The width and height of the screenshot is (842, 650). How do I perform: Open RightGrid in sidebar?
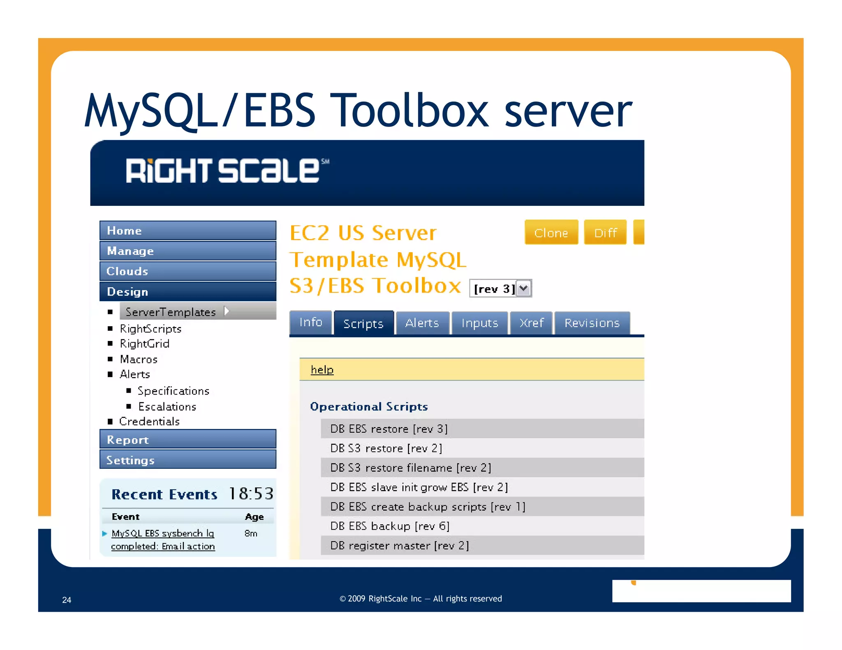144,343
